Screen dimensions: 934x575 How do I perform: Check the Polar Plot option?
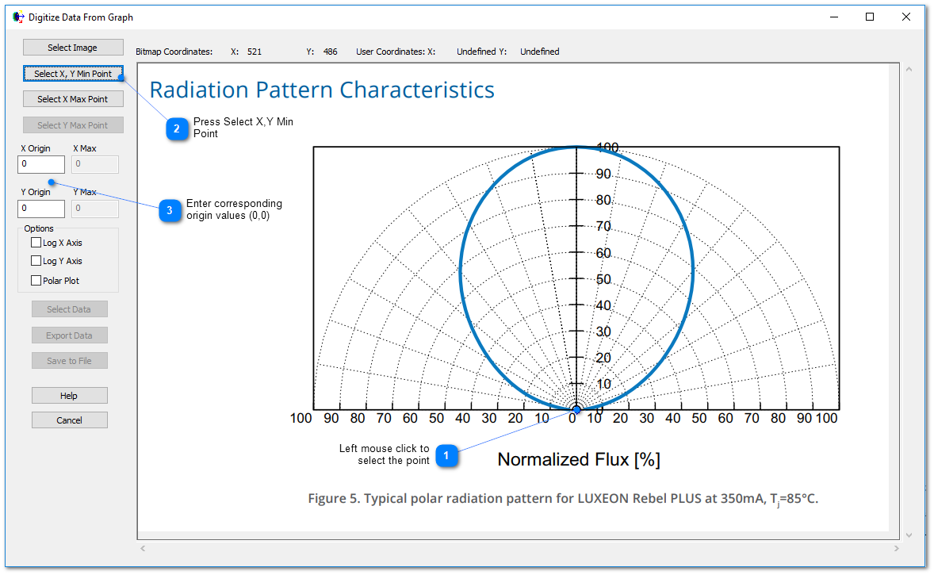point(36,280)
